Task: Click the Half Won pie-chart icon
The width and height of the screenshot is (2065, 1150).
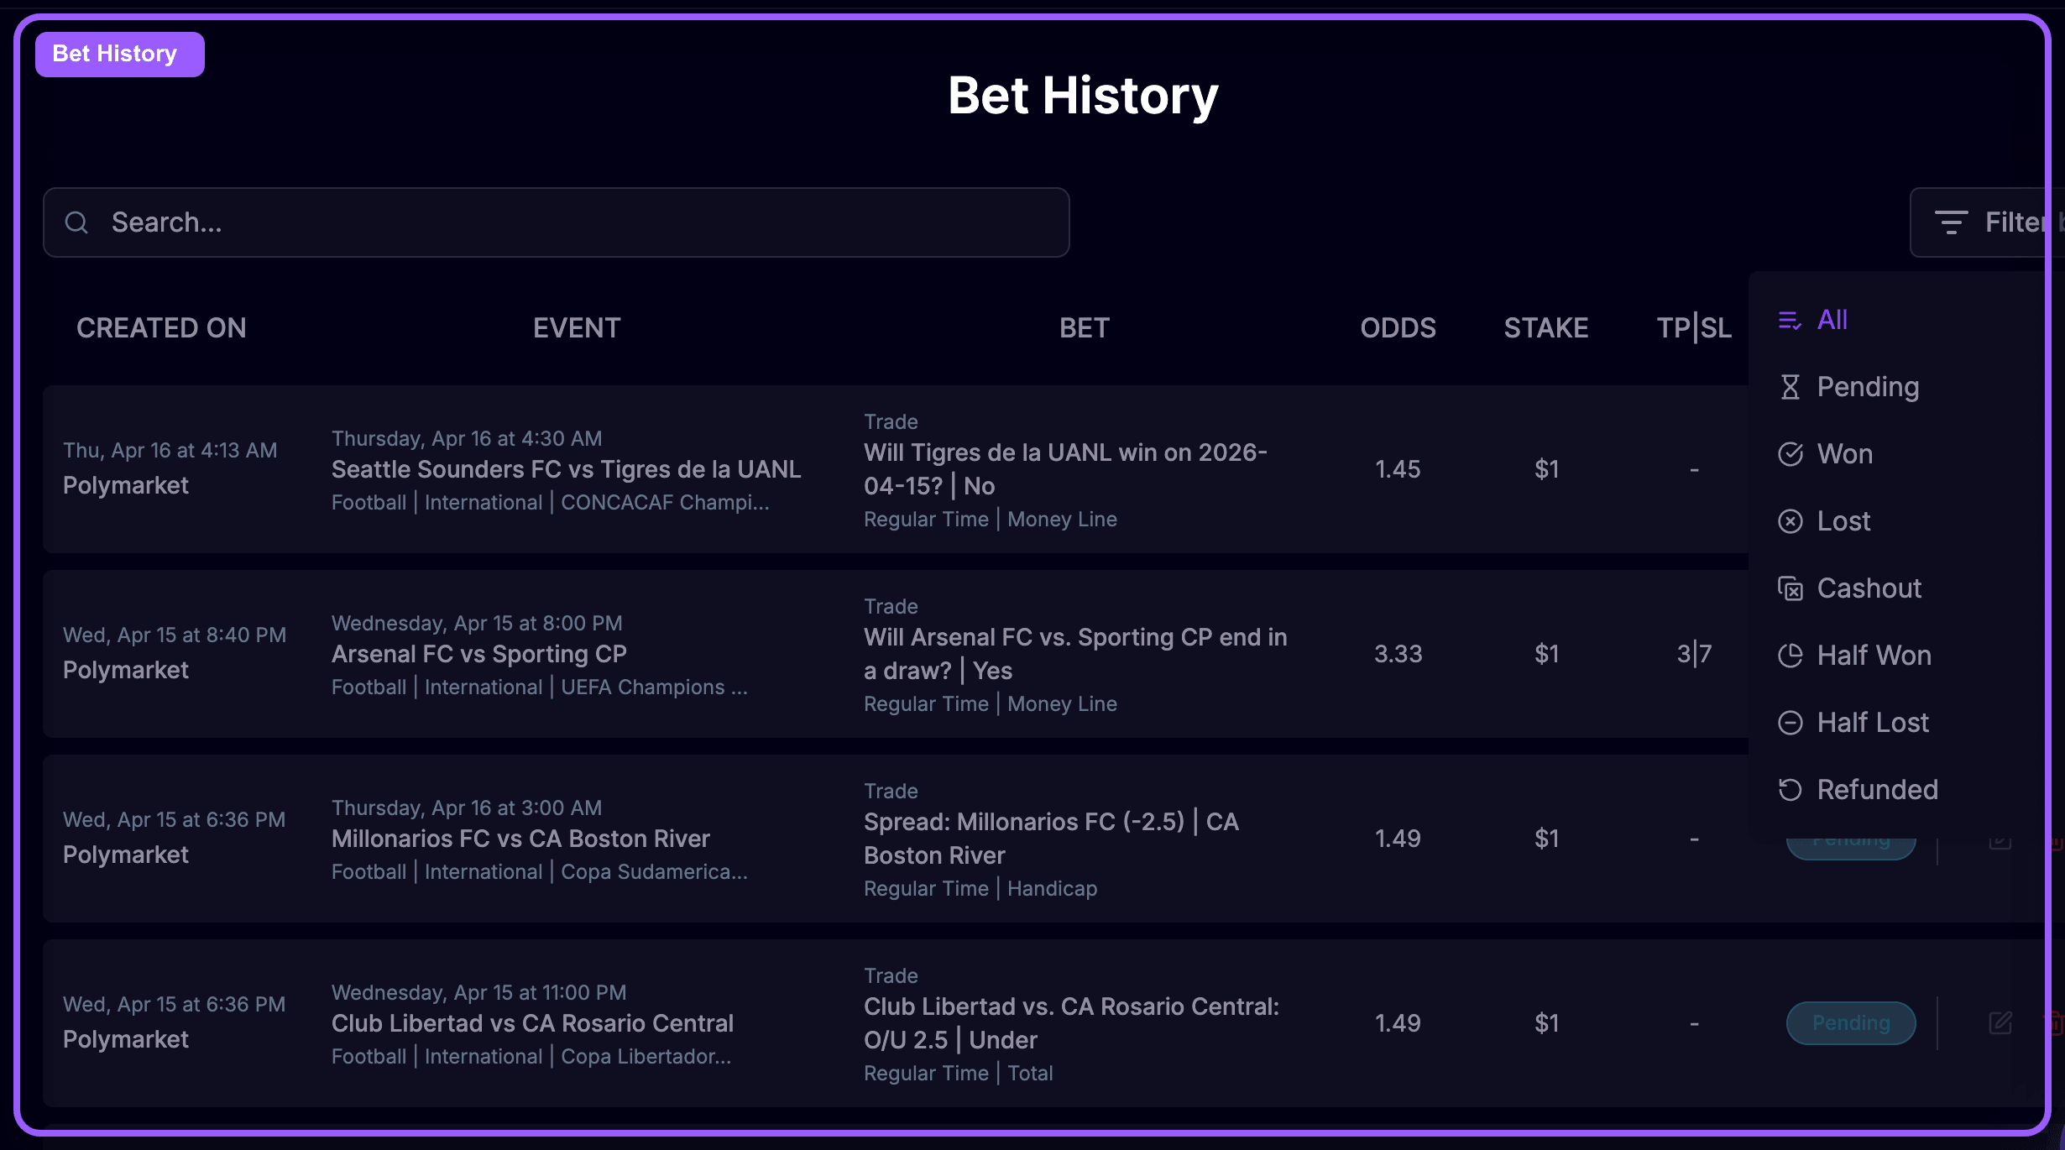Action: pos(1791,655)
